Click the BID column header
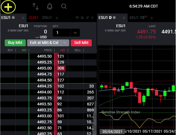Screen dimensions: 176x135 pyautogui.click(x=24, y=50)
